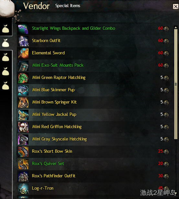Choose the Mini Brown Springer Kit icon
Image resolution: width=179 pixels, height=199 pixels.
23,103
